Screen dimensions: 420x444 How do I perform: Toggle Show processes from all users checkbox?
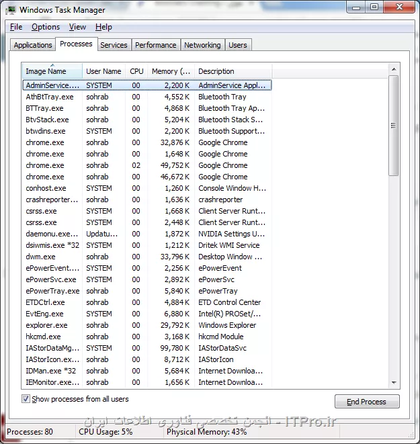click(26, 399)
